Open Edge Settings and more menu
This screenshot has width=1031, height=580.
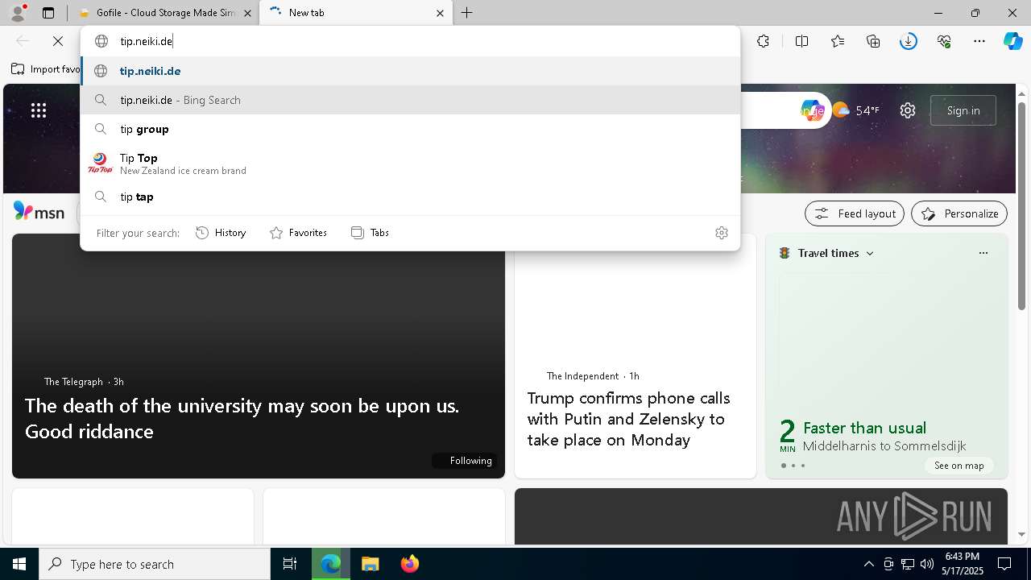pos(979,41)
